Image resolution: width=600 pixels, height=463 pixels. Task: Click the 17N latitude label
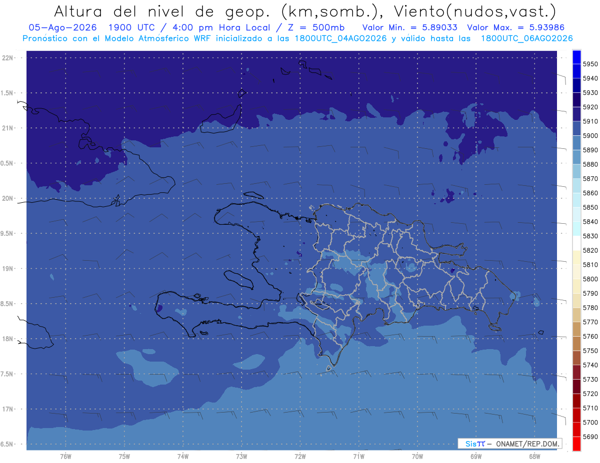[8, 409]
